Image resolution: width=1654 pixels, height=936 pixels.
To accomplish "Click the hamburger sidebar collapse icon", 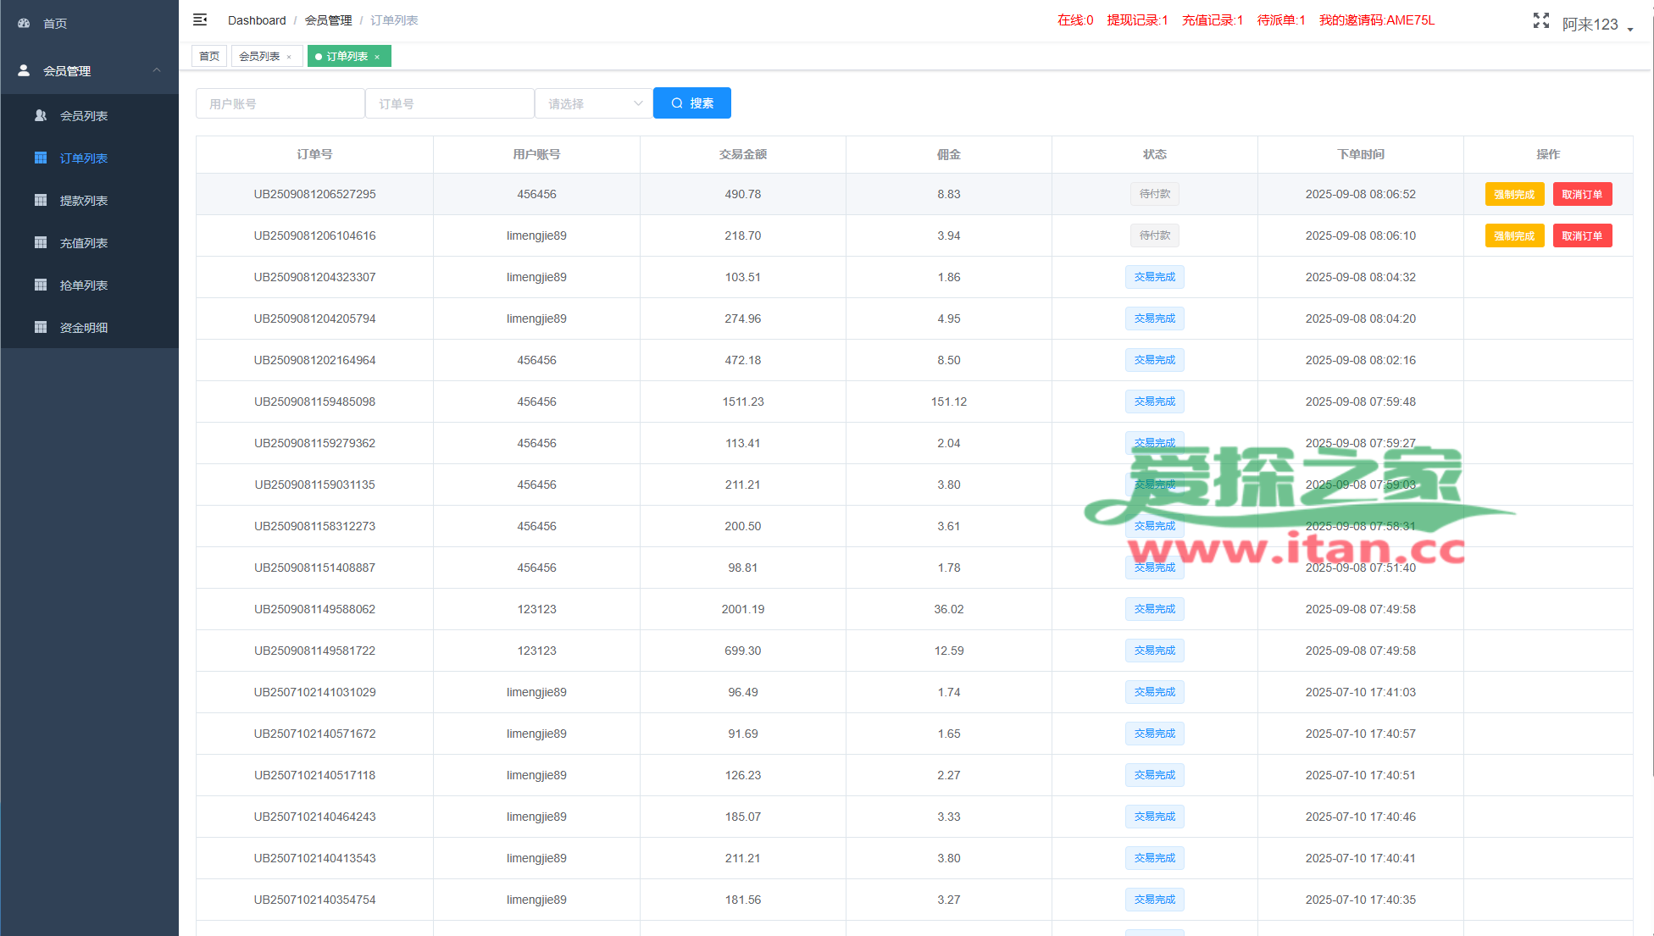I will coord(200,19).
